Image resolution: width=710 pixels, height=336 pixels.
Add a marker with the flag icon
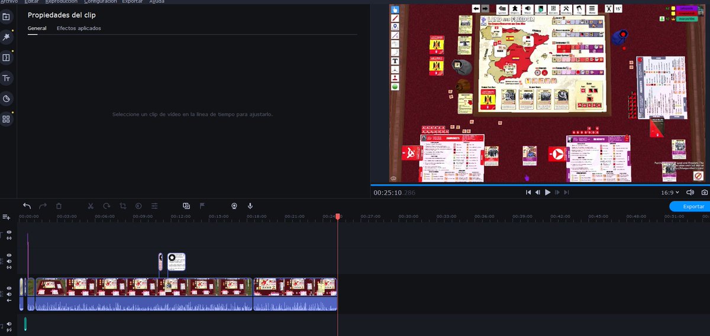[x=202, y=205]
